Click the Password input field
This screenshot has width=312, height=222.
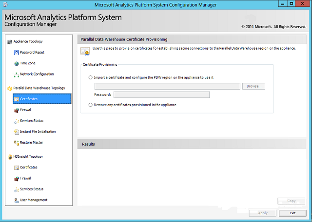161,94
